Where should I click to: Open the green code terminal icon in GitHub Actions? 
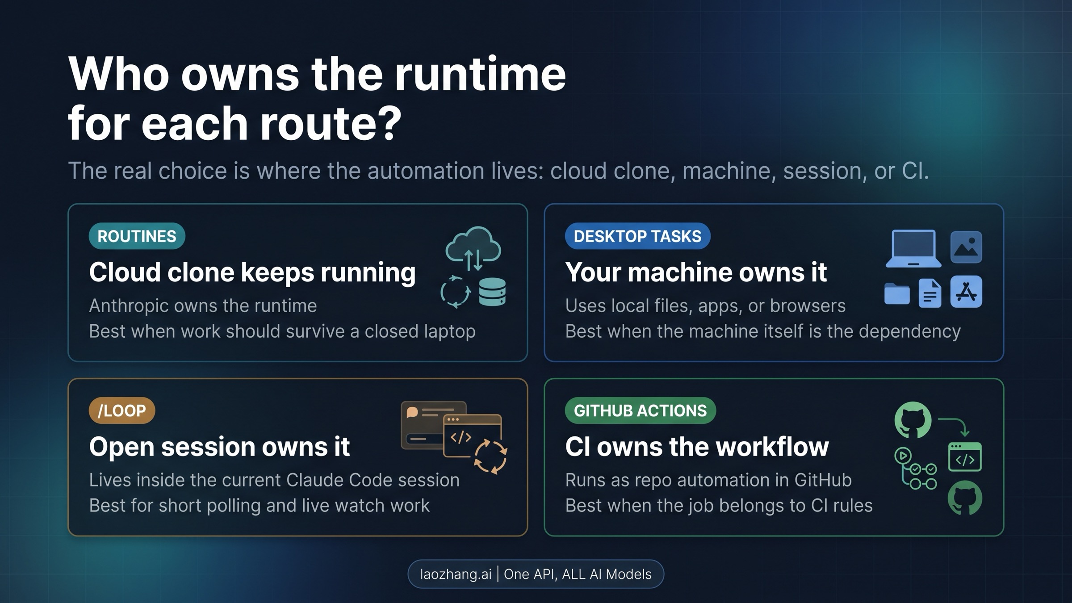pyautogui.click(x=965, y=456)
